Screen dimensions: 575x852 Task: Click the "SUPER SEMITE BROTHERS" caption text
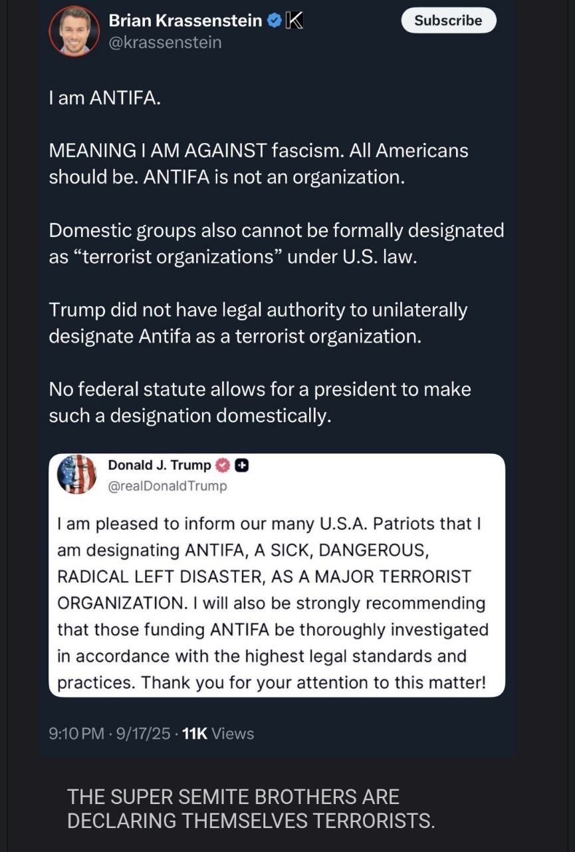(251, 809)
